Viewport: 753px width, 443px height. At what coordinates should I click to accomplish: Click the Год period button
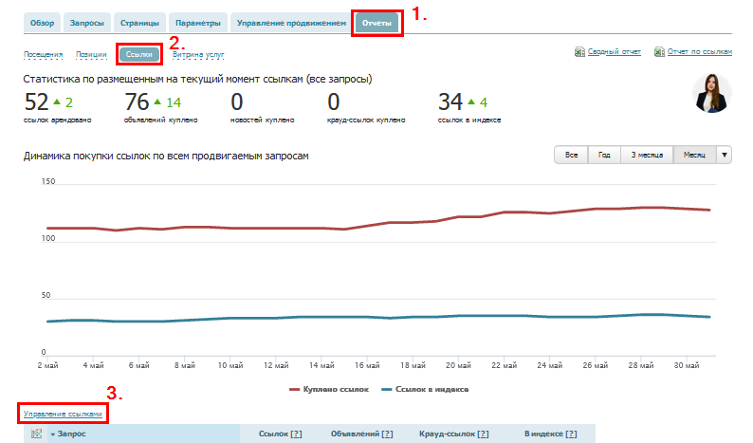(602, 155)
